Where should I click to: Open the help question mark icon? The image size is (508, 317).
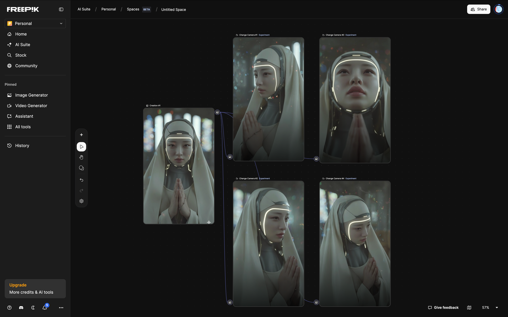9,308
